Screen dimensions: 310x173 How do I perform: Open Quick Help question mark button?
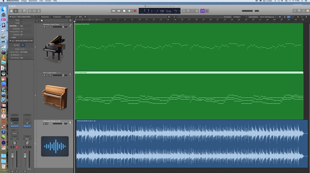pyautogui.click(x=20, y=11)
